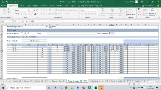Image resolution: width=161 pixels, height=90 pixels.
Task: Open Ribbon Display Options icon
Action: pos(142,2)
